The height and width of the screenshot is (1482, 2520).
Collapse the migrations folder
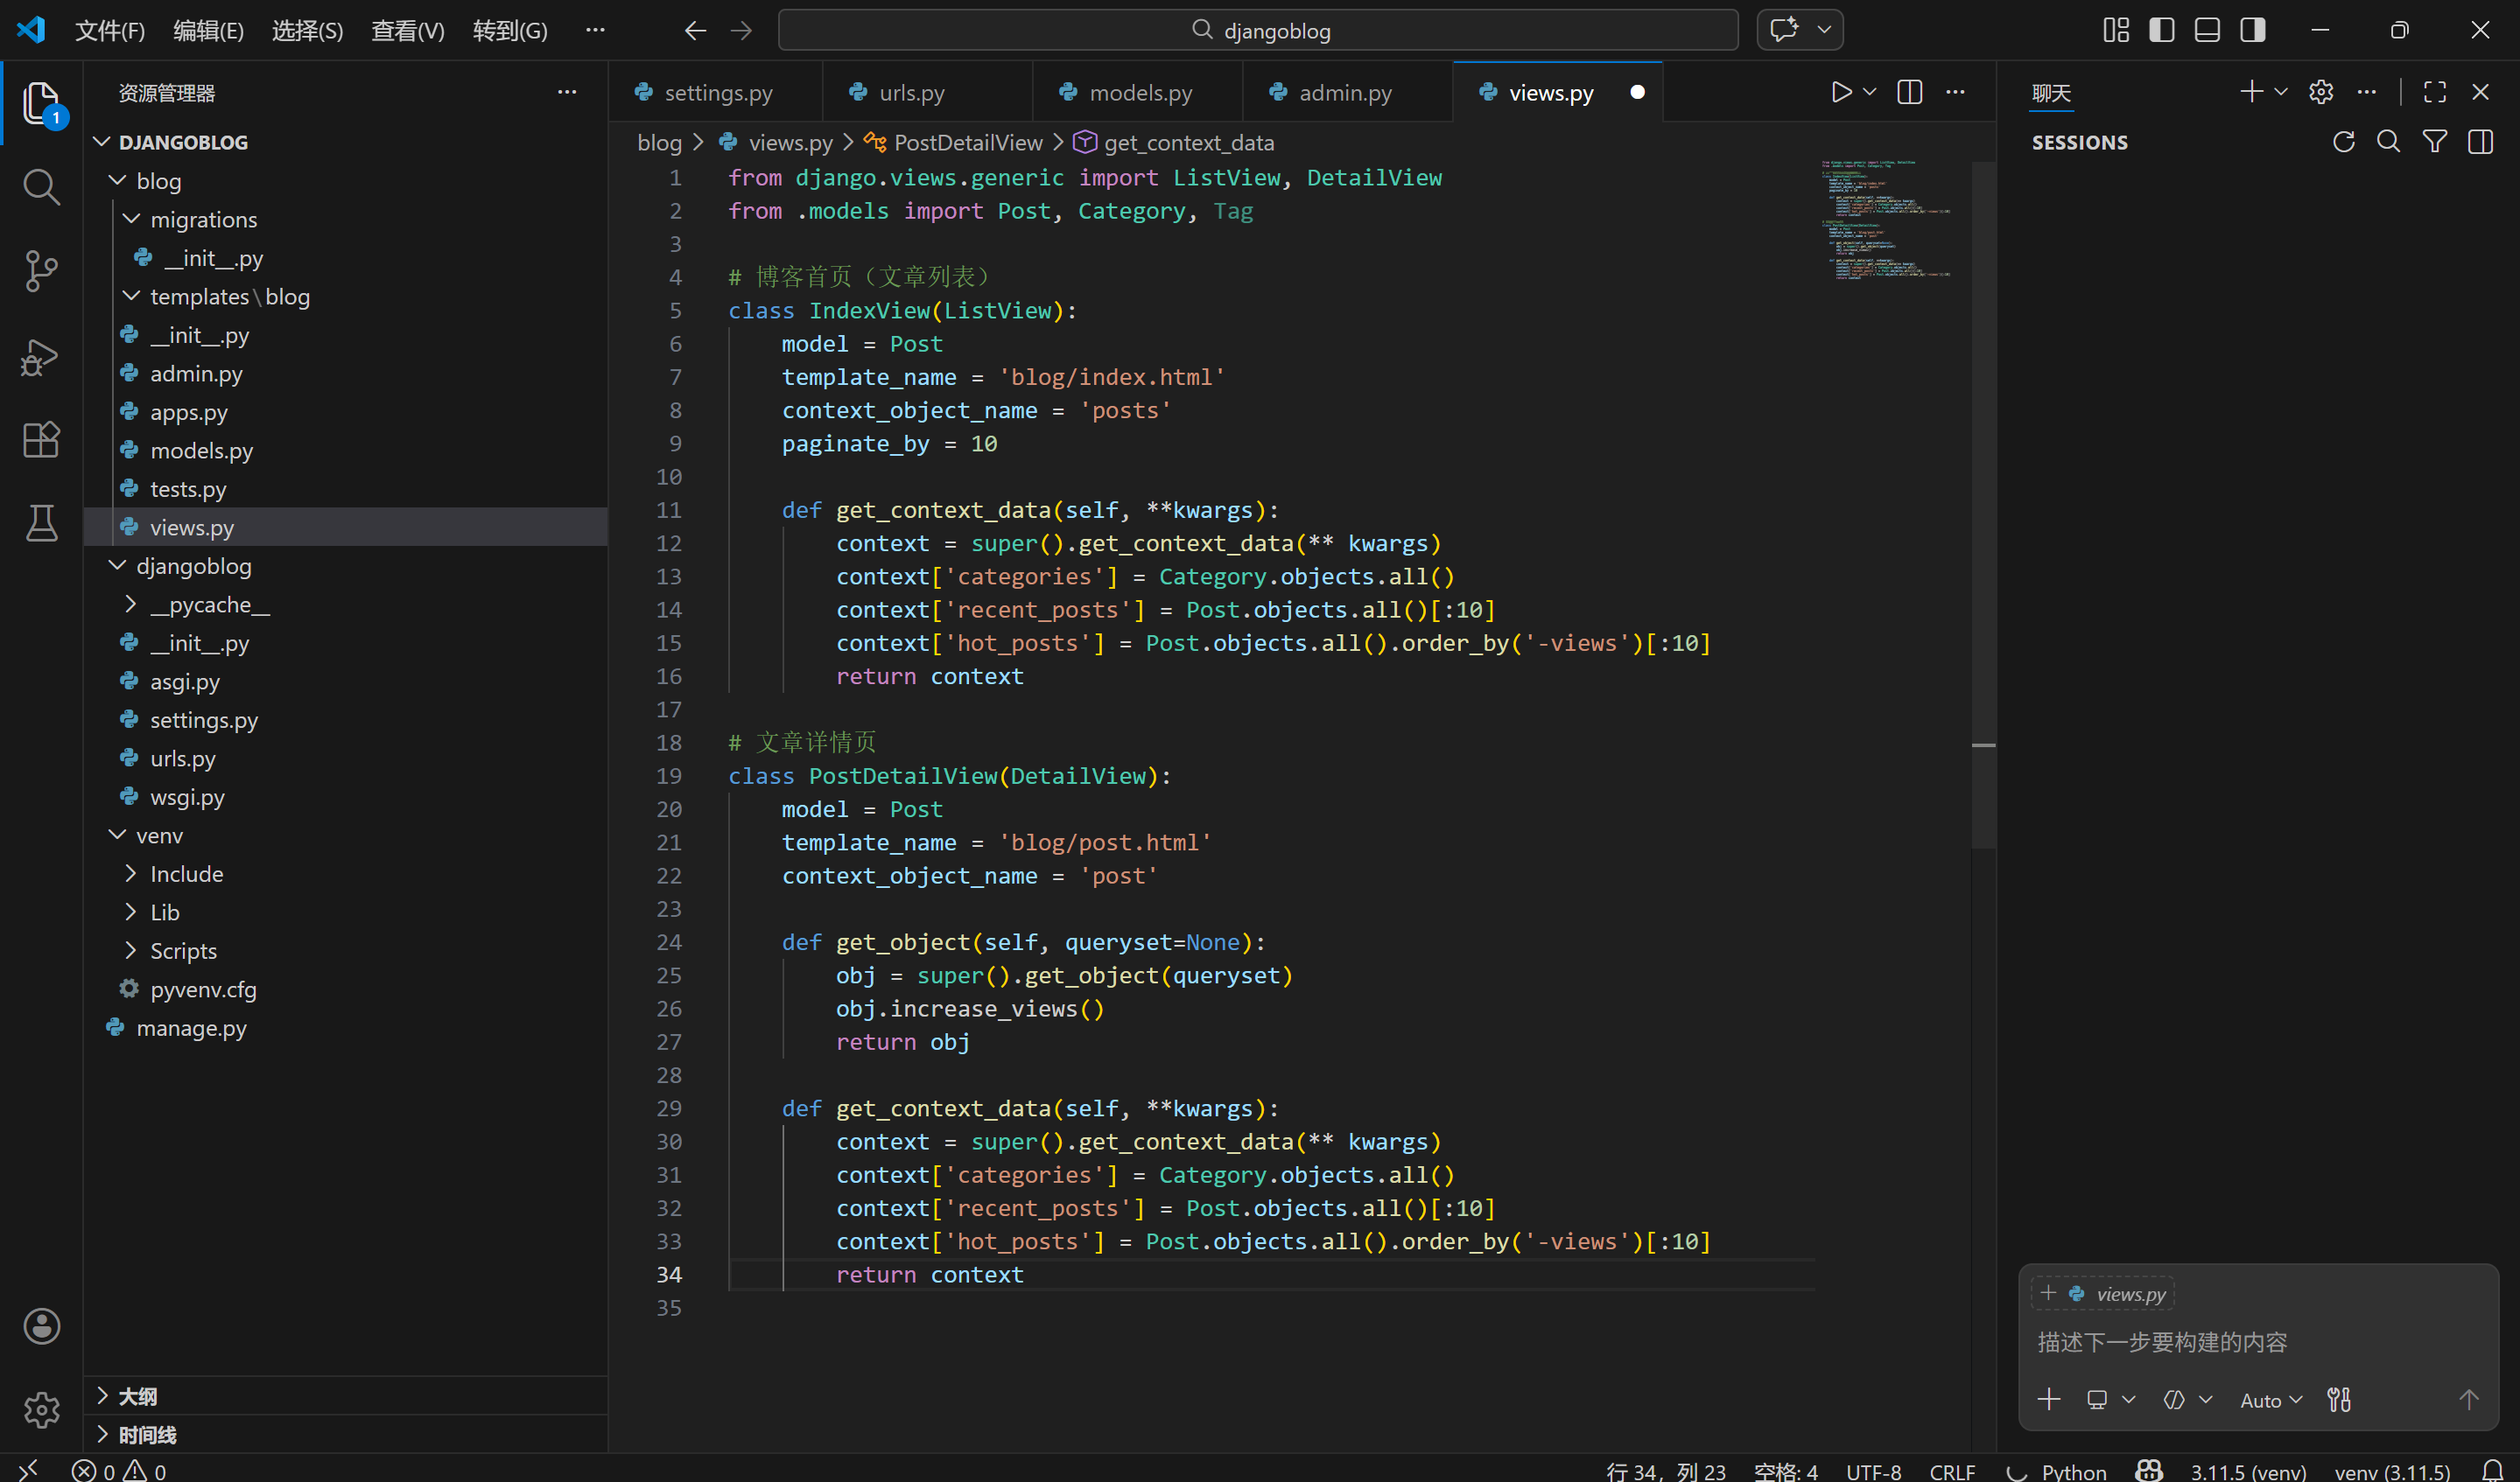click(203, 219)
